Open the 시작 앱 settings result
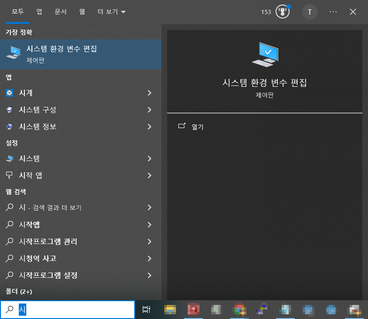 (81, 175)
